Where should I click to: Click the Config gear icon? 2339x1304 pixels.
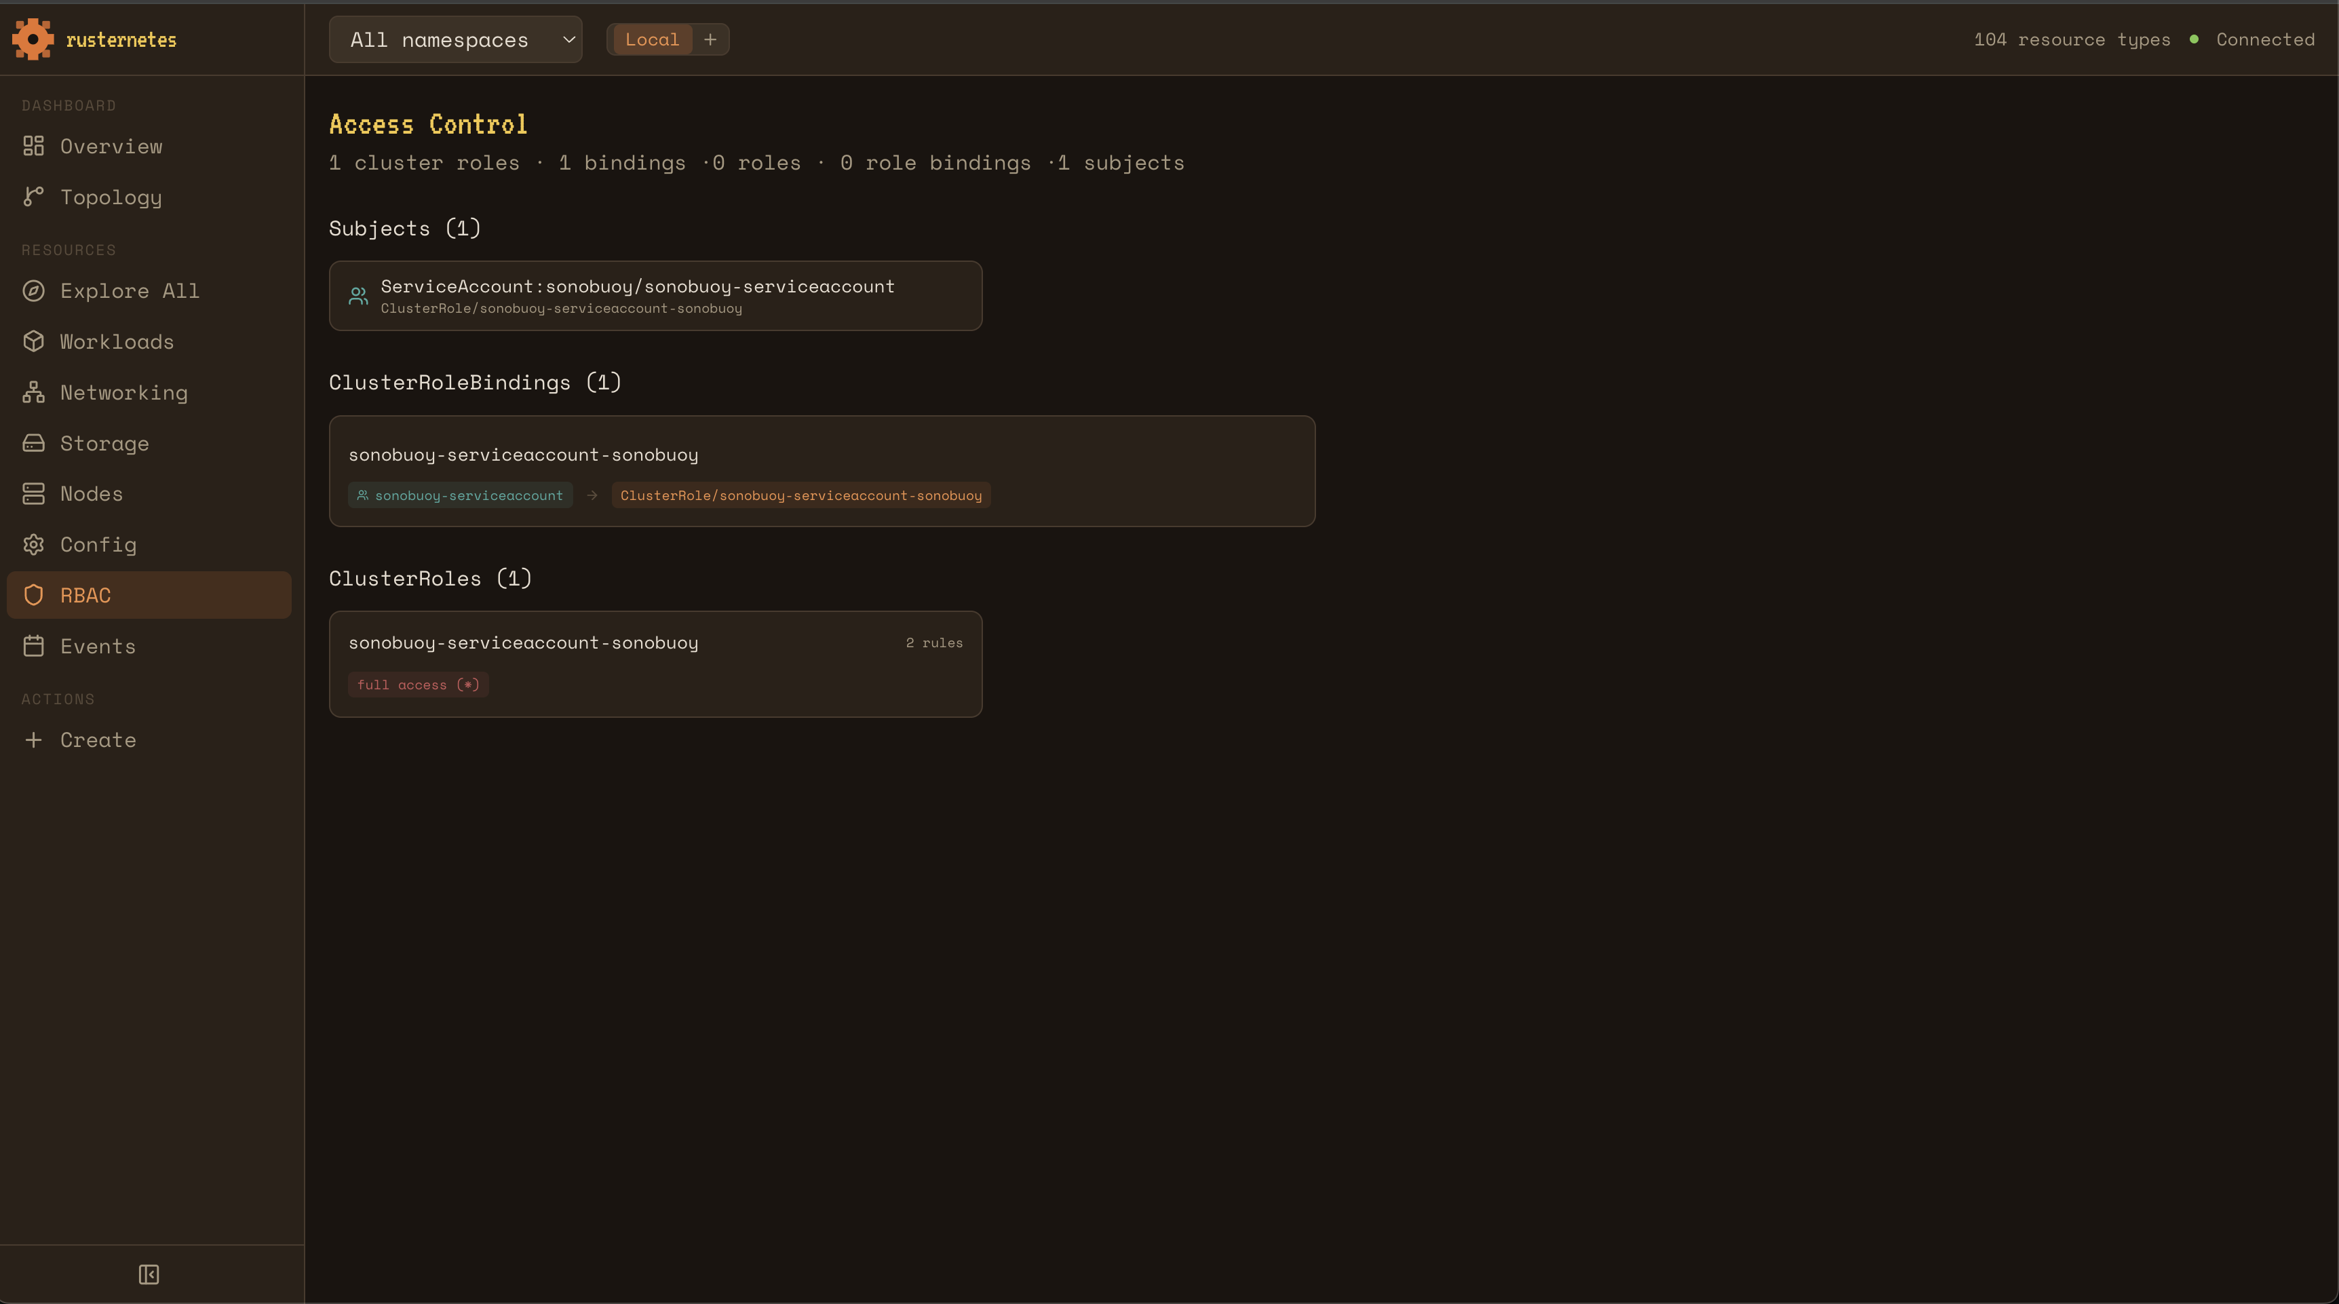click(34, 545)
